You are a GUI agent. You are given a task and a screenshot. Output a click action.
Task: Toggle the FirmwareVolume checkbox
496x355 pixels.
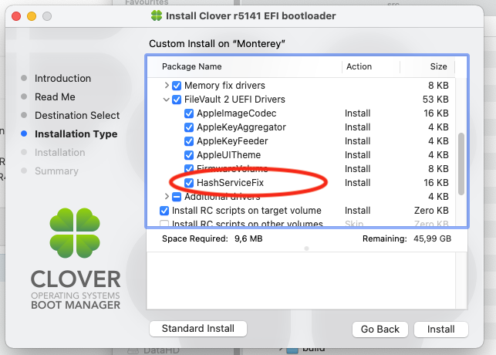tap(189, 169)
